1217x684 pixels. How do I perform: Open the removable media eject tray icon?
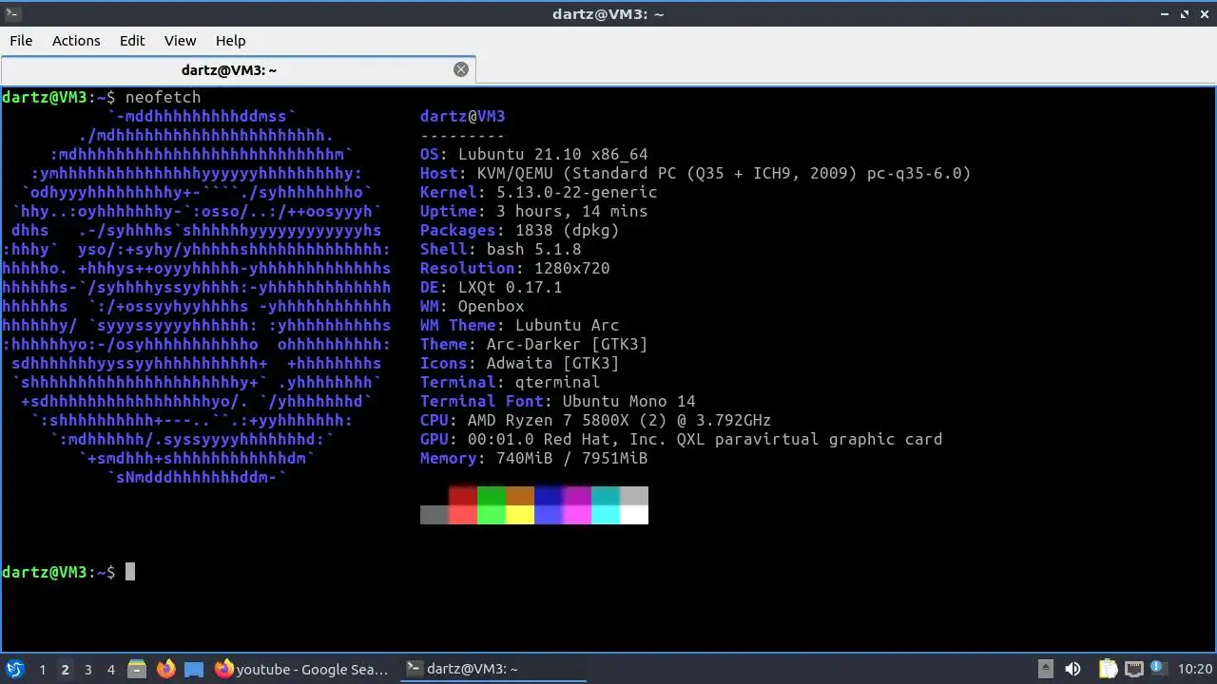[x=1045, y=669]
